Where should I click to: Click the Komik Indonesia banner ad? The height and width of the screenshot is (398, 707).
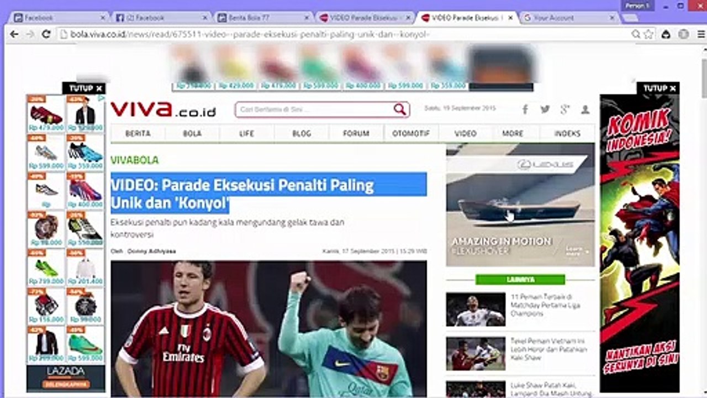point(640,243)
